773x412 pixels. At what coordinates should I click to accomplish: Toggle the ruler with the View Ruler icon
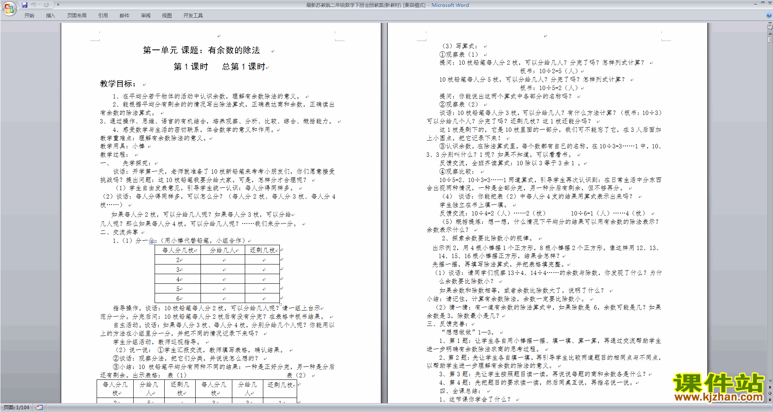point(770,27)
